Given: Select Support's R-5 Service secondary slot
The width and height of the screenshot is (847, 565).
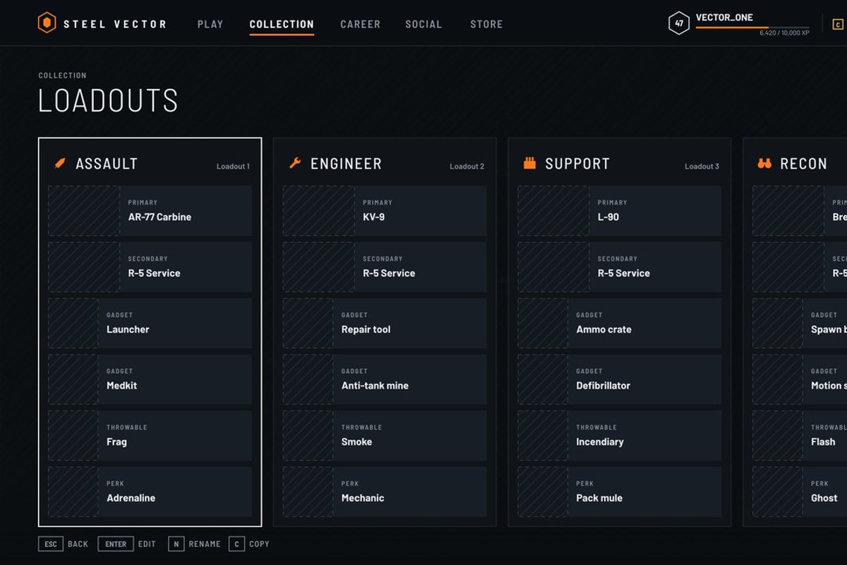Looking at the screenshot, I should tap(620, 267).
